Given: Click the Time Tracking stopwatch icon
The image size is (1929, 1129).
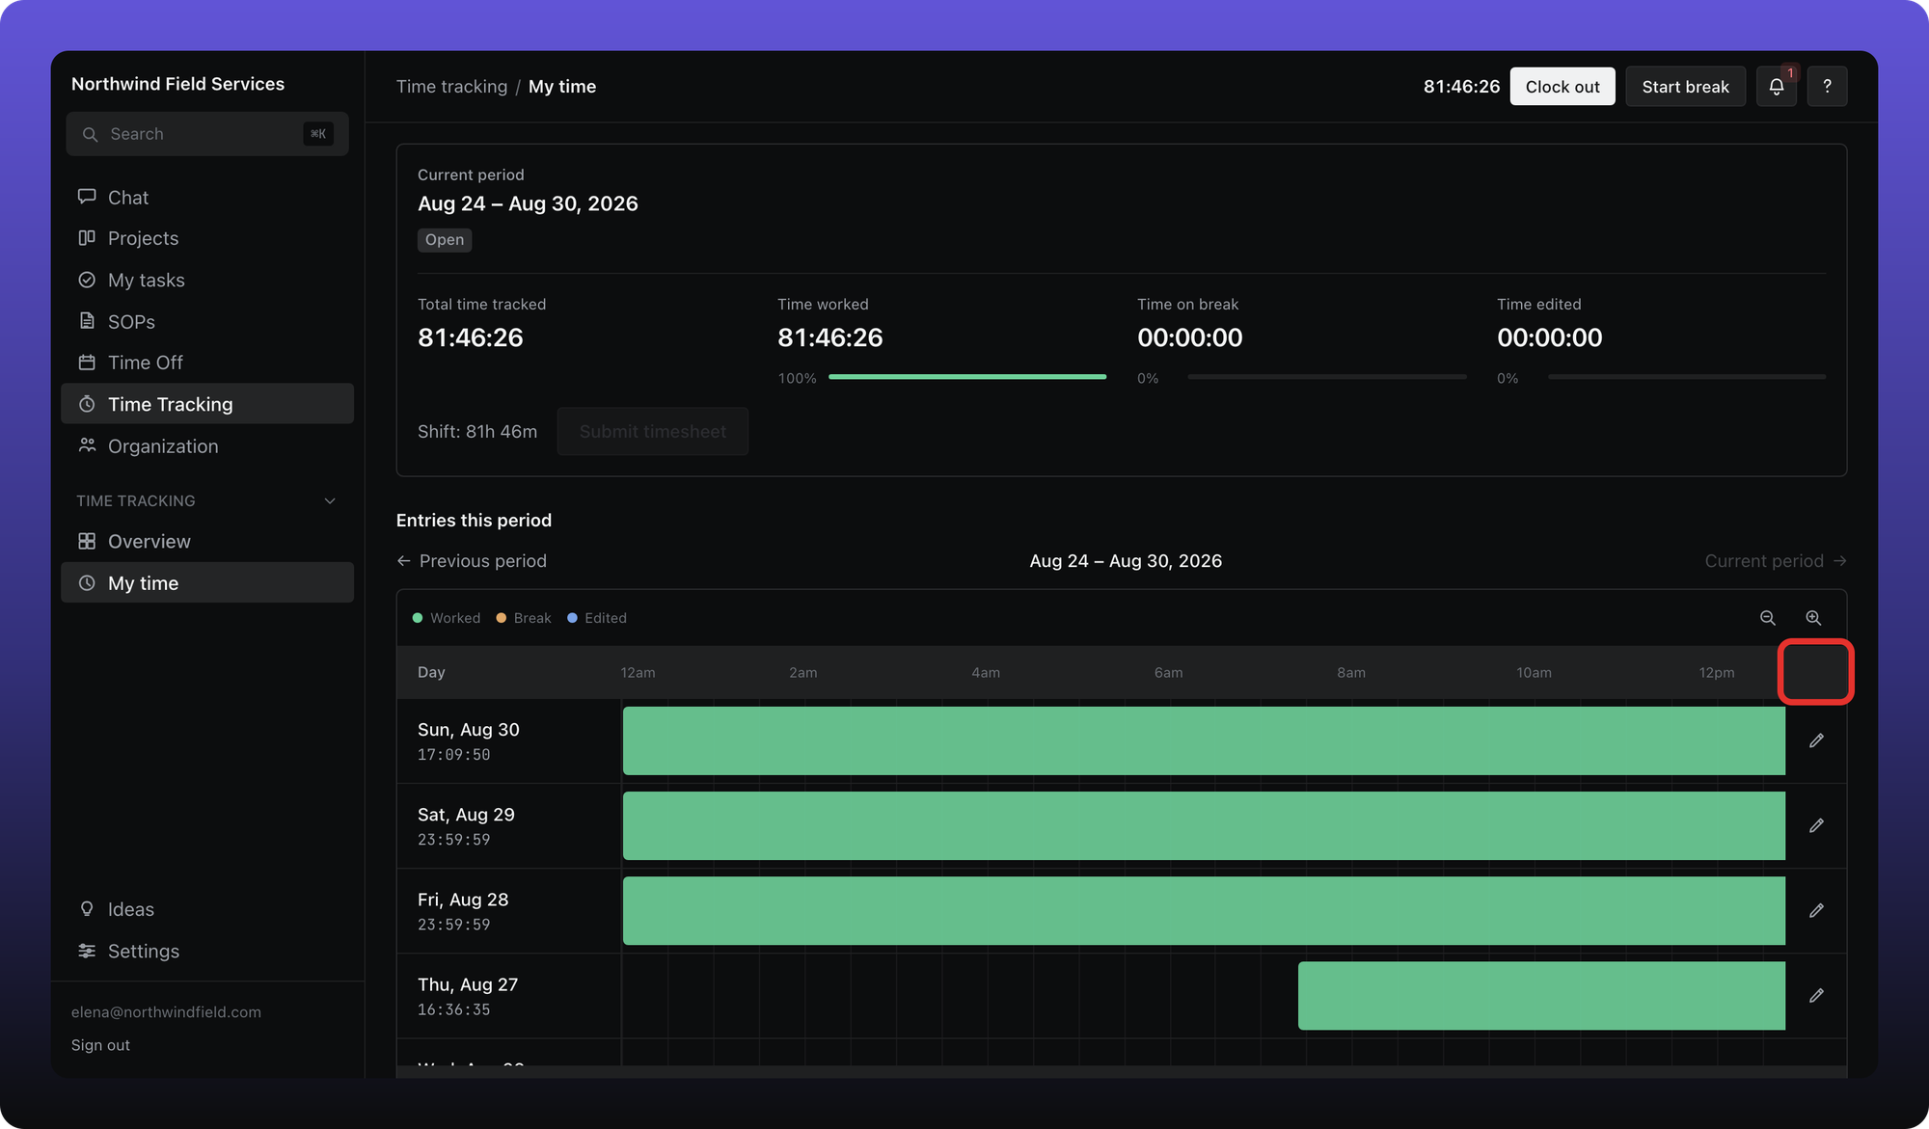Looking at the screenshot, I should (x=87, y=404).
